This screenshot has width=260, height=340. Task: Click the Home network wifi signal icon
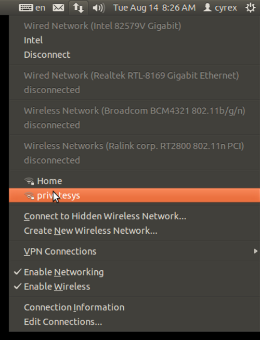29,181
